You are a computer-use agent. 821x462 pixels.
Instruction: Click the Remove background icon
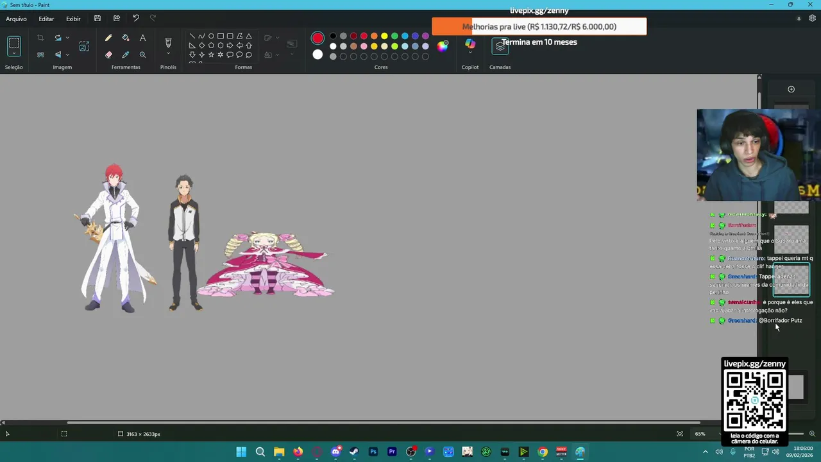pos(40,55)
